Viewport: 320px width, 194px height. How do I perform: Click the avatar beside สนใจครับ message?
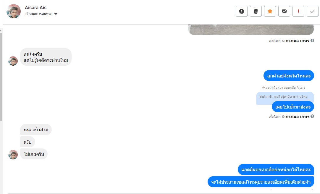[x=13, y=61]
